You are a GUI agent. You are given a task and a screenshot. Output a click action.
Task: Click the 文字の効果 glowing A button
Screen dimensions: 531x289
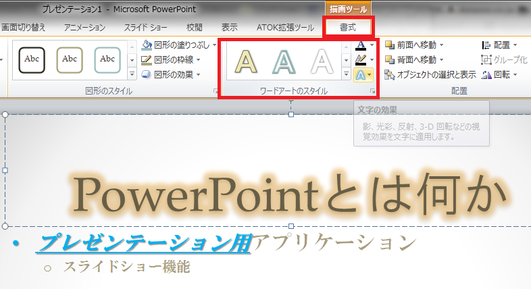pos(363,75)
